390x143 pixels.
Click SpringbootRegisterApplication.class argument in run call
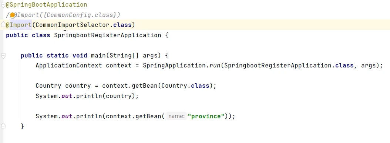coord(289,66)
